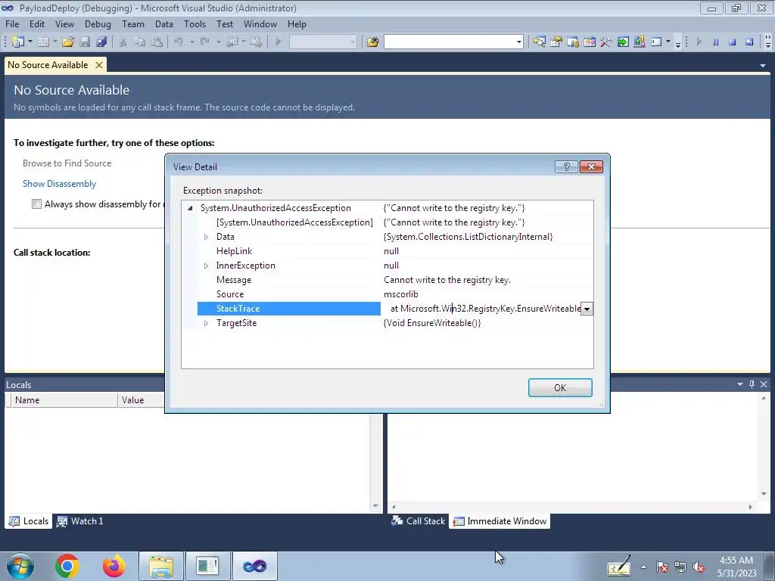Open the New Project dropdown arrow
This screenshot has height=581, width=775.
point(30,42)
